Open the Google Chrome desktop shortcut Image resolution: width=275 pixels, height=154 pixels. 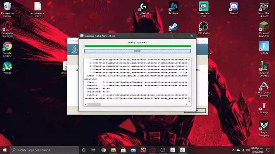(x=7, y=49)
